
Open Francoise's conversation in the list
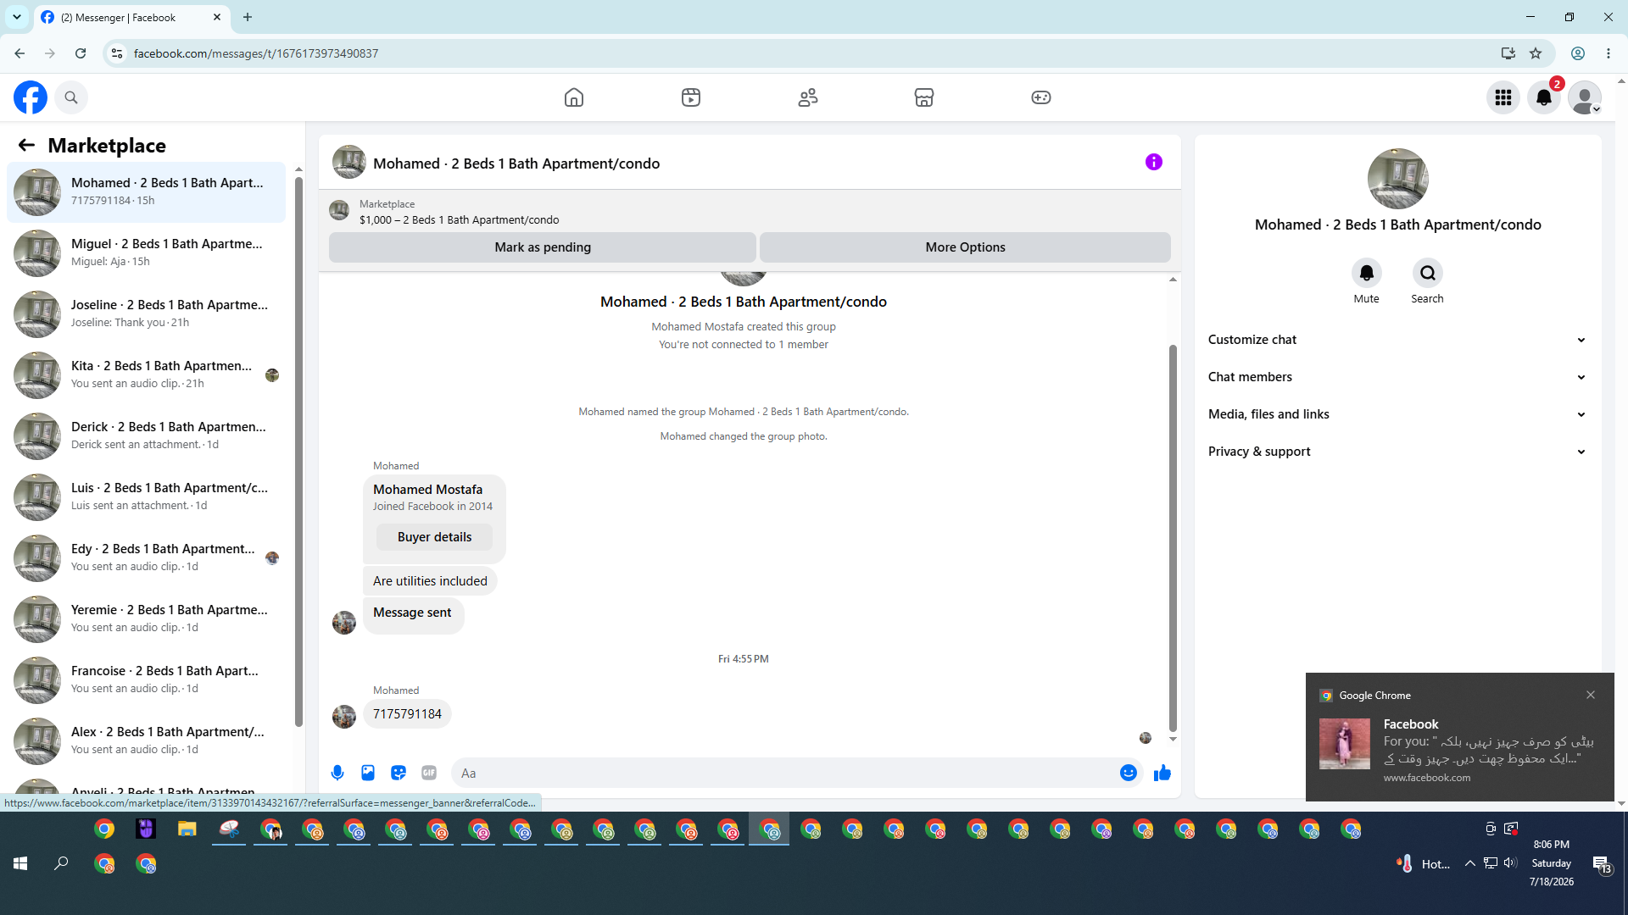147,680
